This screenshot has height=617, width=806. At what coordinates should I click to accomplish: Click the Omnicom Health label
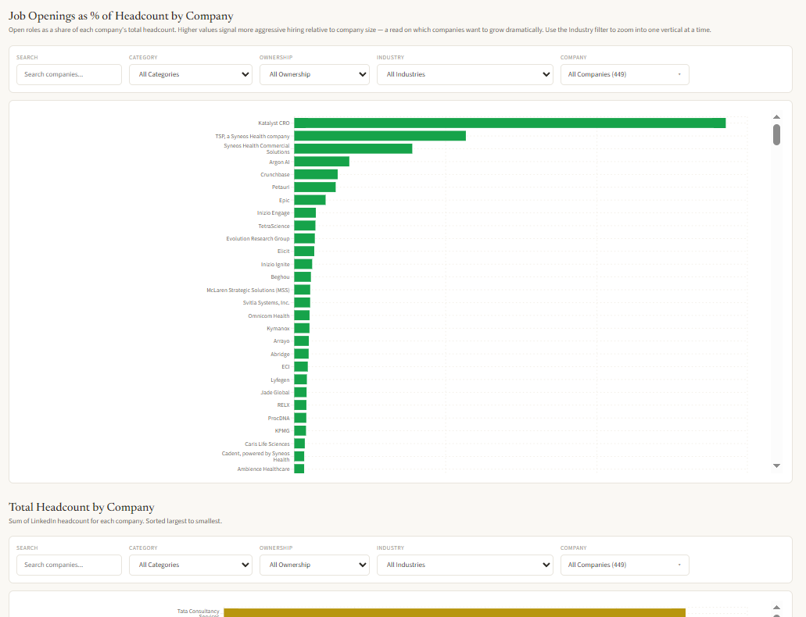point(269,316)
